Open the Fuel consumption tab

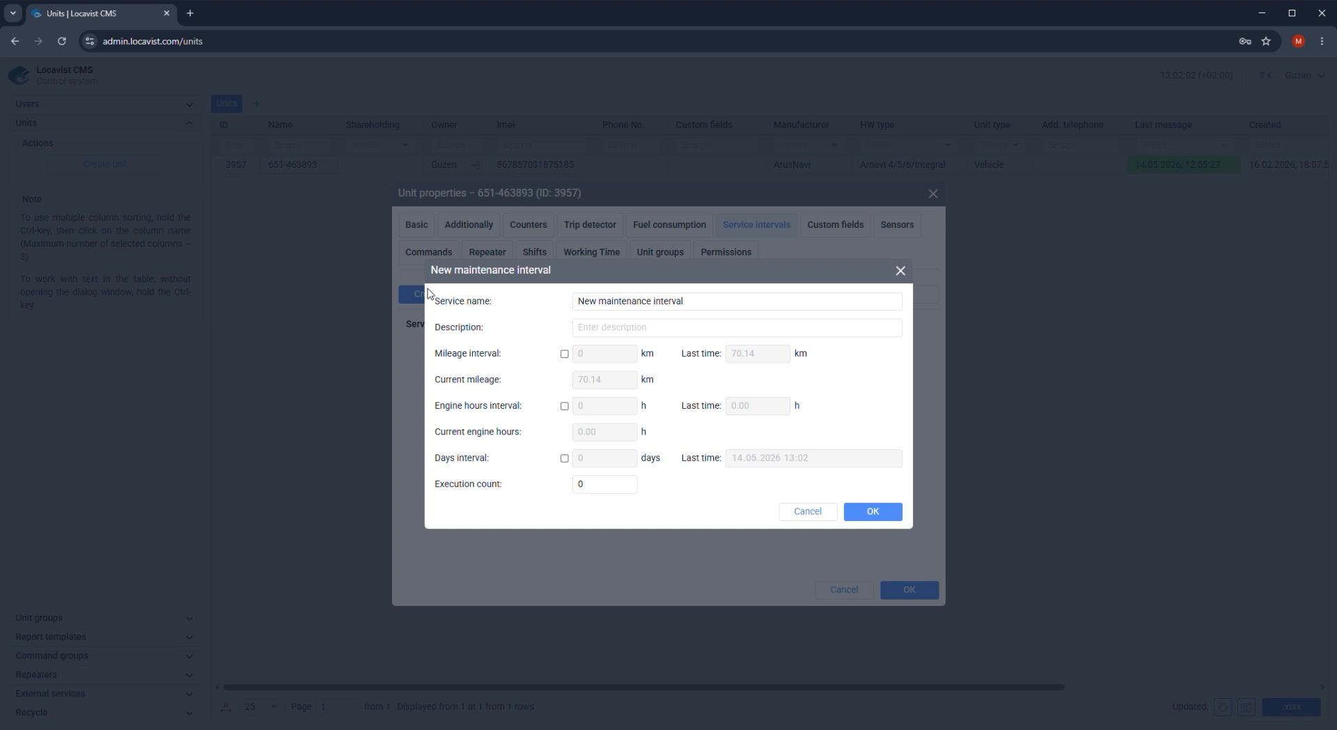pos(669,225)
